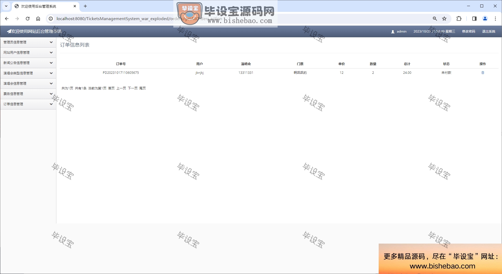This screenshot has height=274, width=502.
Task: Click the 门票 column header
Action: [x=300, y=64]
